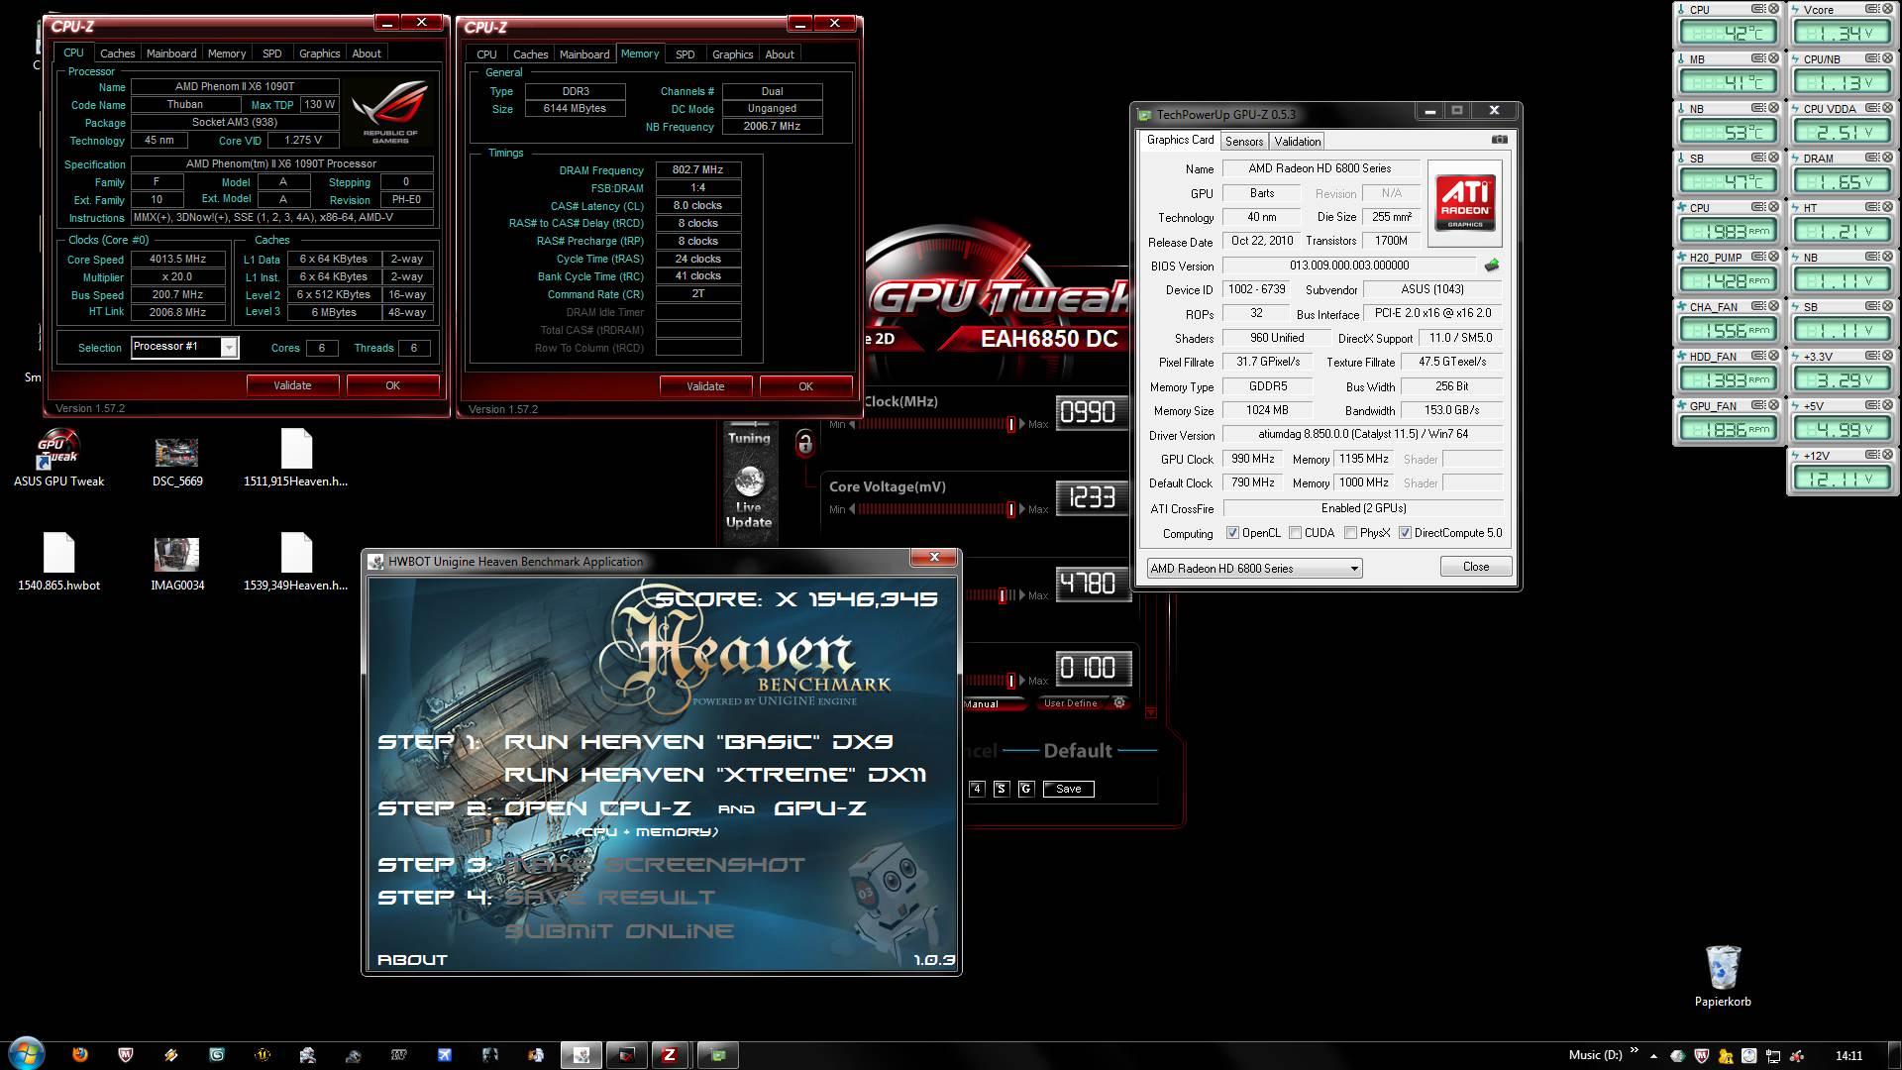Click the Core Voltage 1233 value field

[x=1093, y=497]
